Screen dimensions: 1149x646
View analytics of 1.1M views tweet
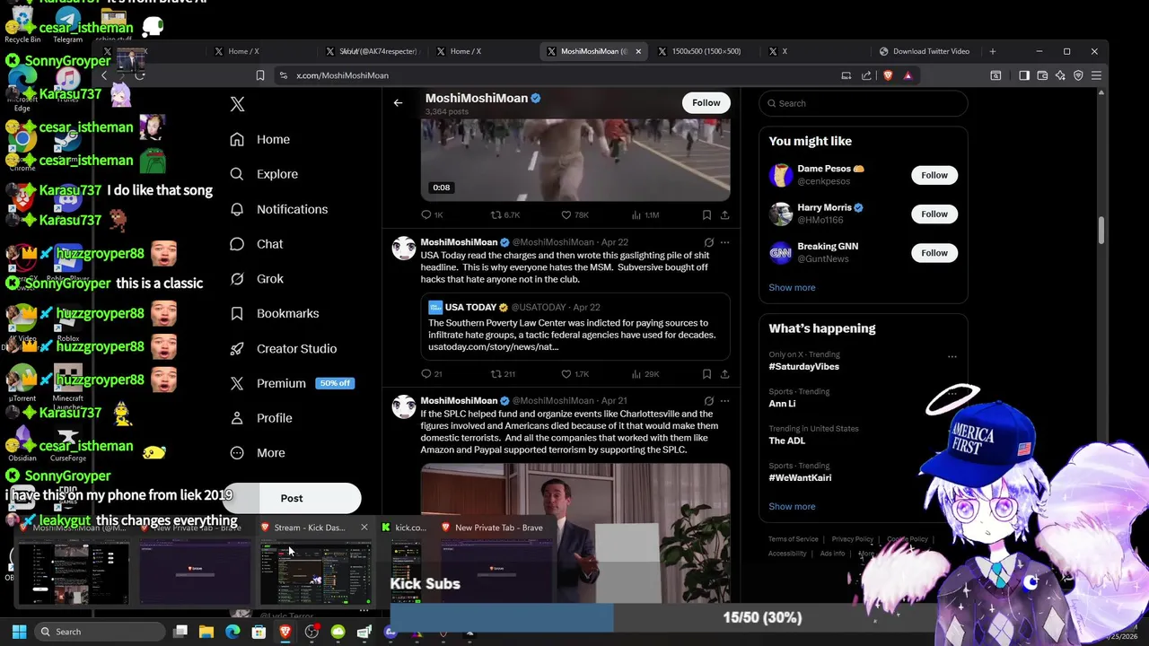coord(645,215)
